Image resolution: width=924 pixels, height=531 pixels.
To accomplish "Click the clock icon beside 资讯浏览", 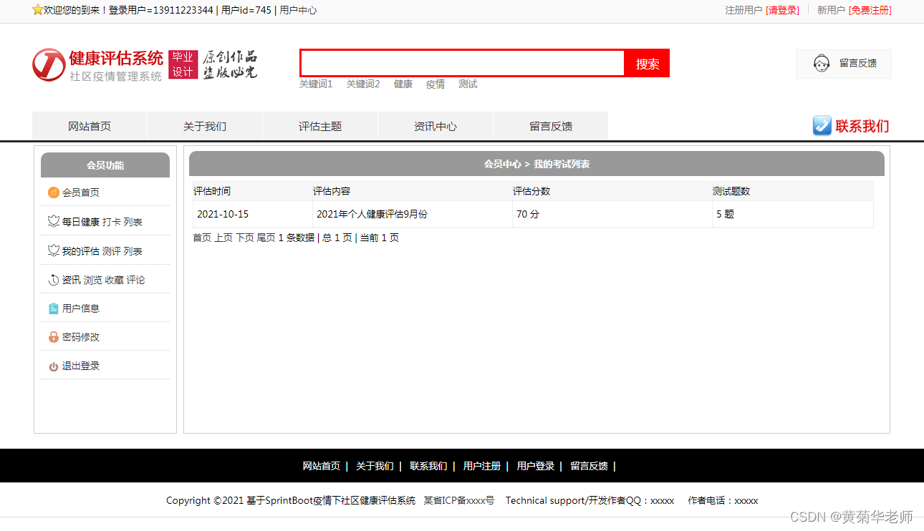I will click(x=53, y=280).
